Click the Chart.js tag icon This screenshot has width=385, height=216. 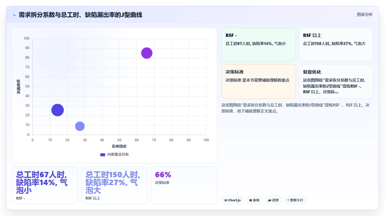coord(226,200)
